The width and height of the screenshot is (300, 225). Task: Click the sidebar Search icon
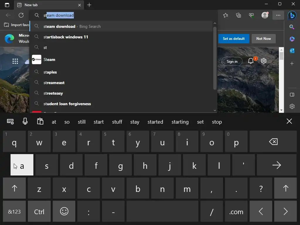click(292, 27)
